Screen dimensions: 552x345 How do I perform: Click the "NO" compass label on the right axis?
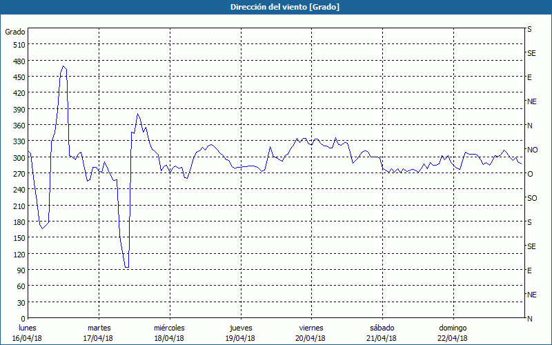(x=532, y=150)
